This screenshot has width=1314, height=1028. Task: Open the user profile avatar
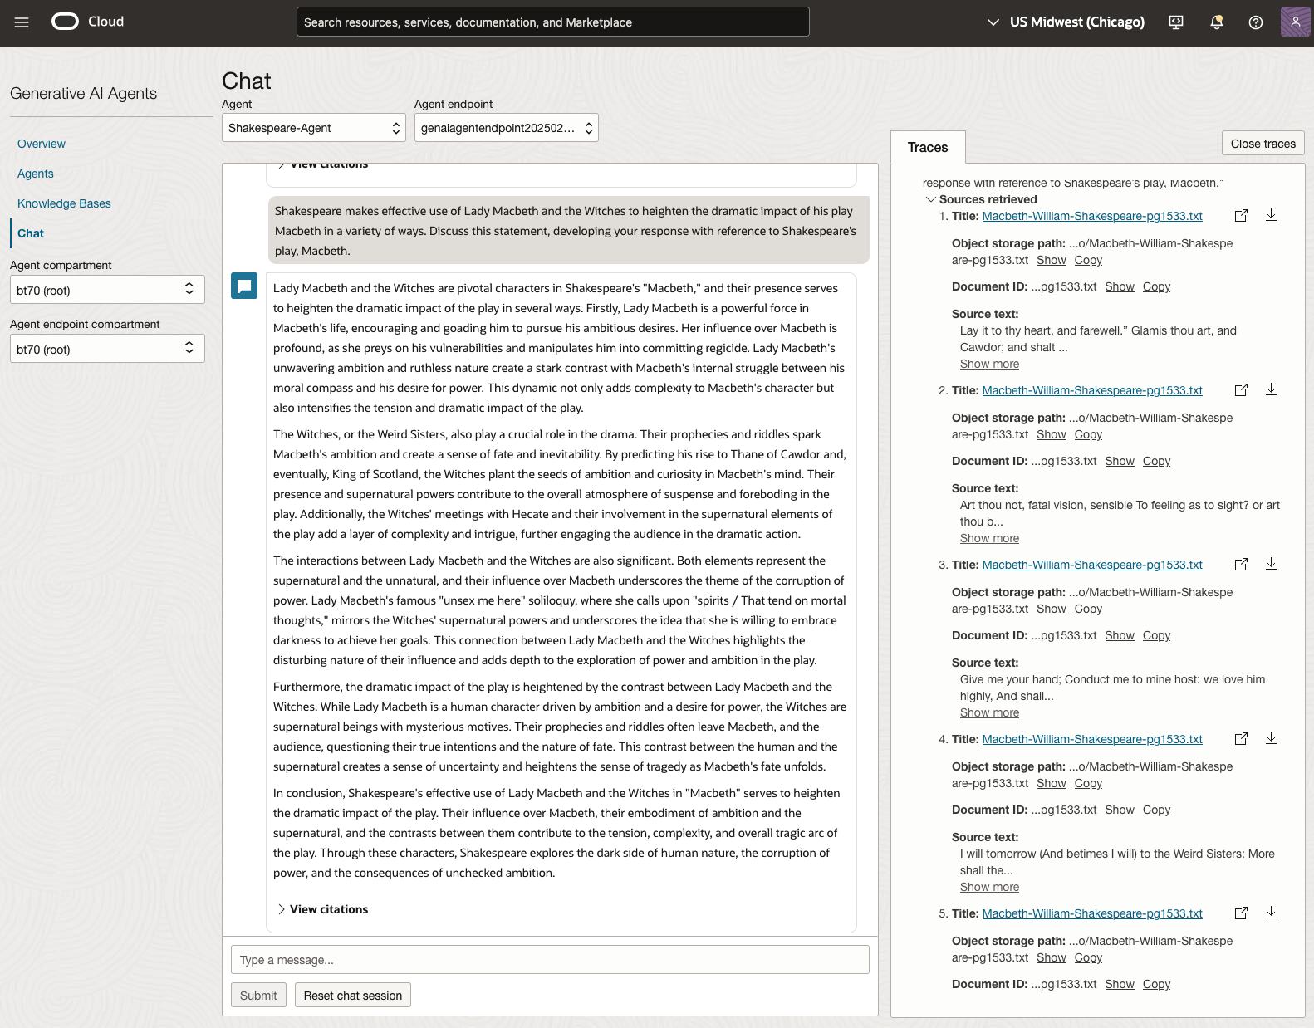[x=1295, y=22]
